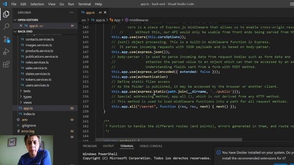The width and height of the screenshot is (294, 165).
Task: Open index.ts file in explorer
Action: pos(29,114)
